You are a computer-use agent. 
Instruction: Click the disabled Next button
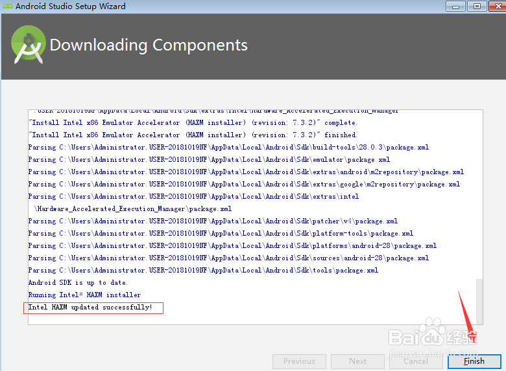pos(357,361)
